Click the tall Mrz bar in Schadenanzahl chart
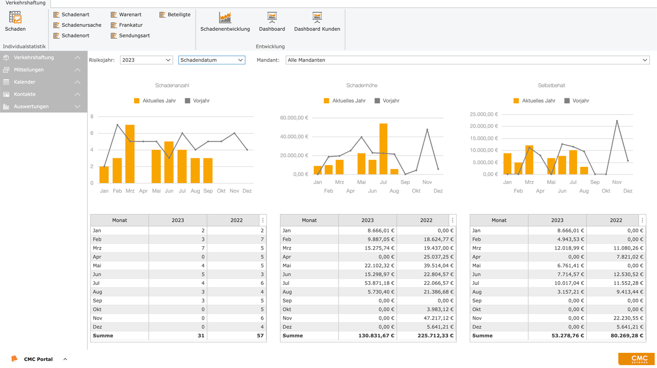This screenshot has height=368, width=657. [130, 154]
